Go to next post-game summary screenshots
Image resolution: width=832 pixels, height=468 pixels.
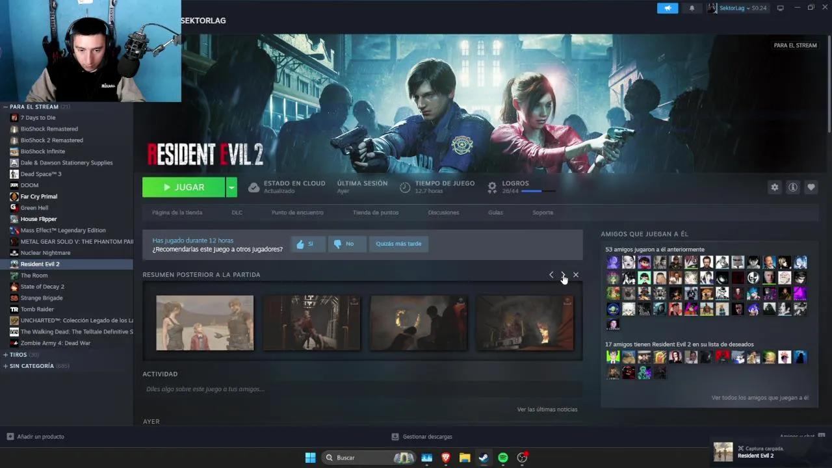563,275
